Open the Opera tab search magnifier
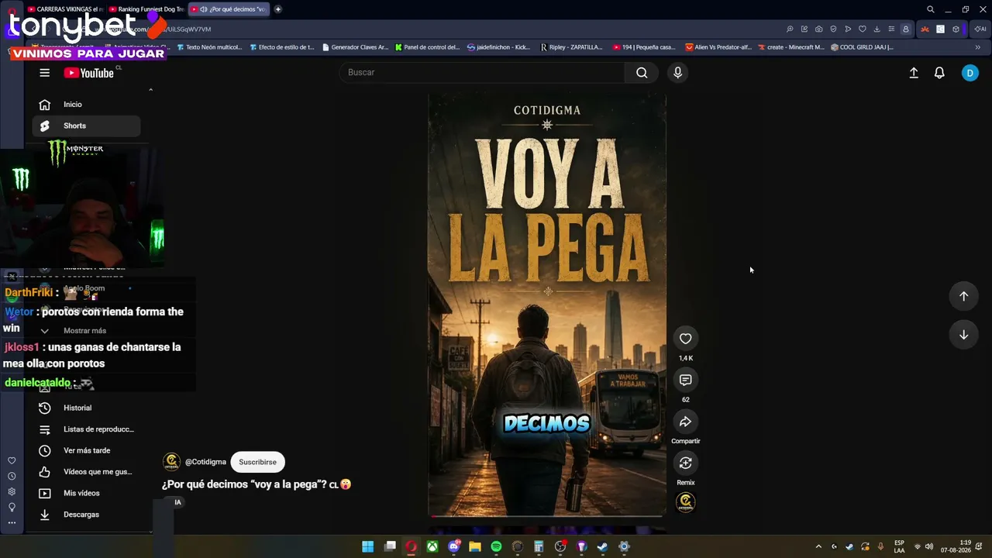The image size is (992, 558). [x=930, y=9]
